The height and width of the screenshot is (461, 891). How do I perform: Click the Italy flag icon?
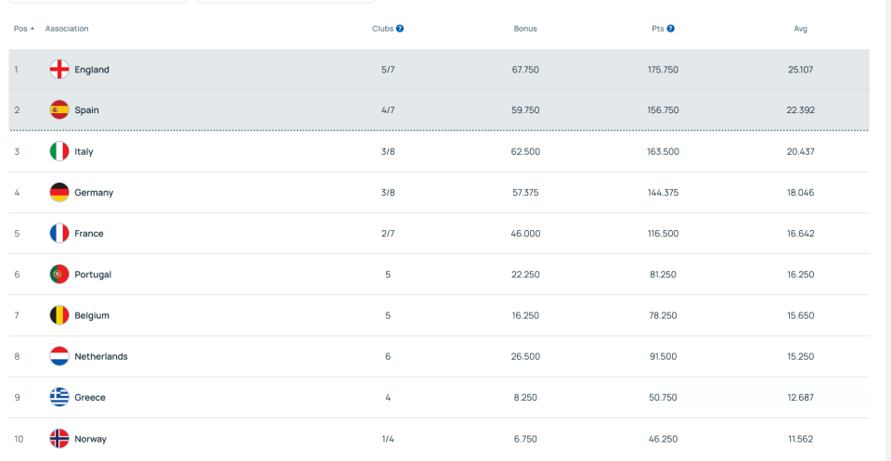coord(59,151)
